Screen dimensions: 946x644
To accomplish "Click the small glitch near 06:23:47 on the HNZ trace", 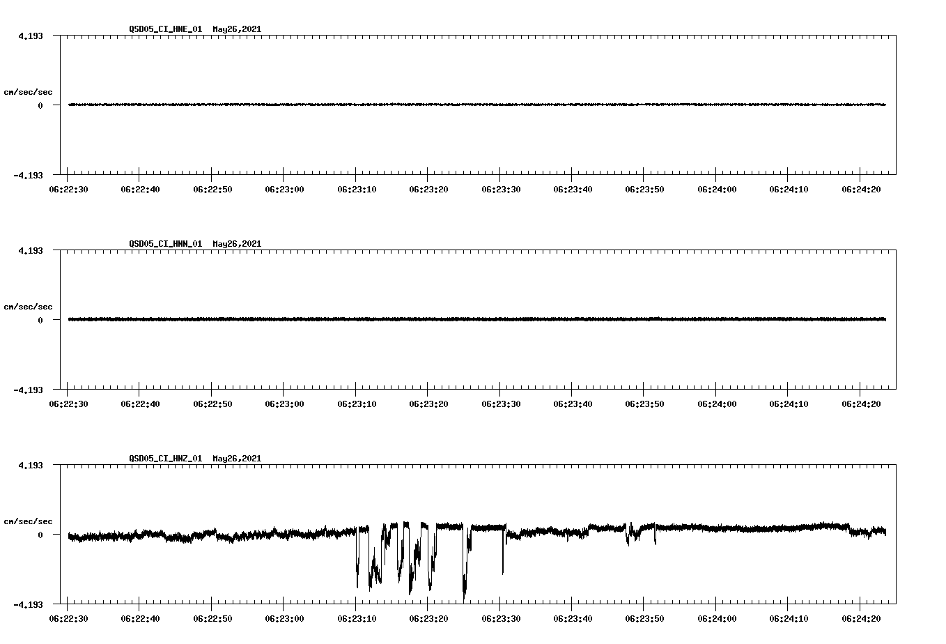I will point(628,537).
